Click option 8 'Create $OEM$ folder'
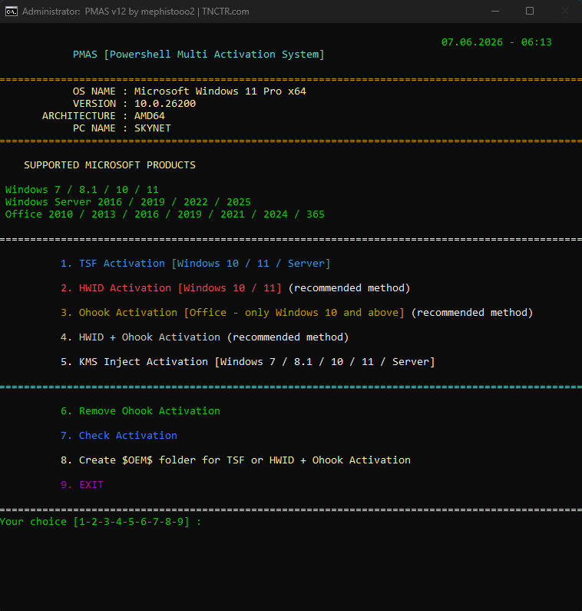Image resolution: width=582 pixels, height=611 pixels. [x=236, y=460]
